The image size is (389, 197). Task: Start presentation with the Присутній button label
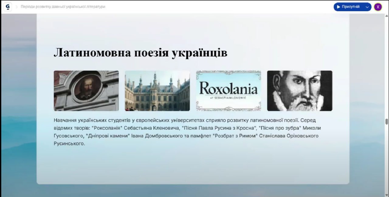[350, 7]
